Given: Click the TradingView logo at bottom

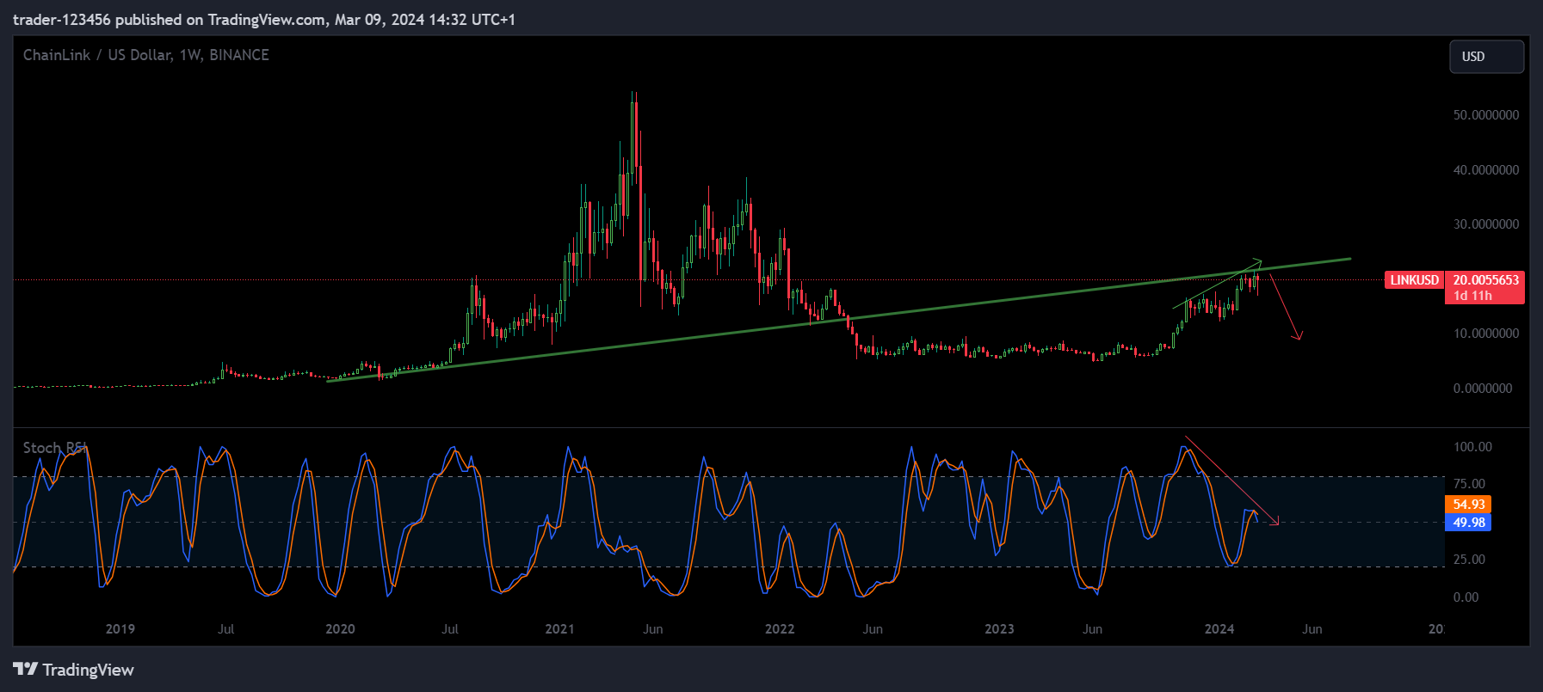Looking at the screenshot, I should pos(74,670).
